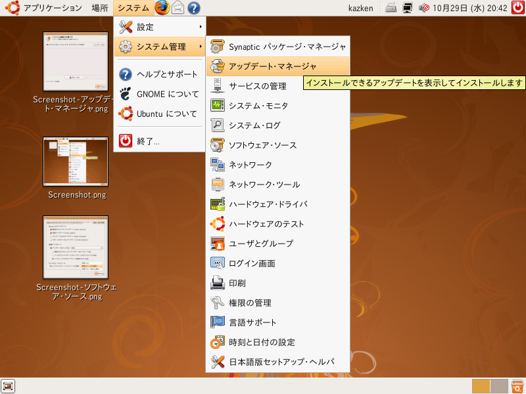Screen dimensions: 526x394
Task: Select ヘルプとサポート menu entry
Action: pyautogui.click(x=160, y=74)
